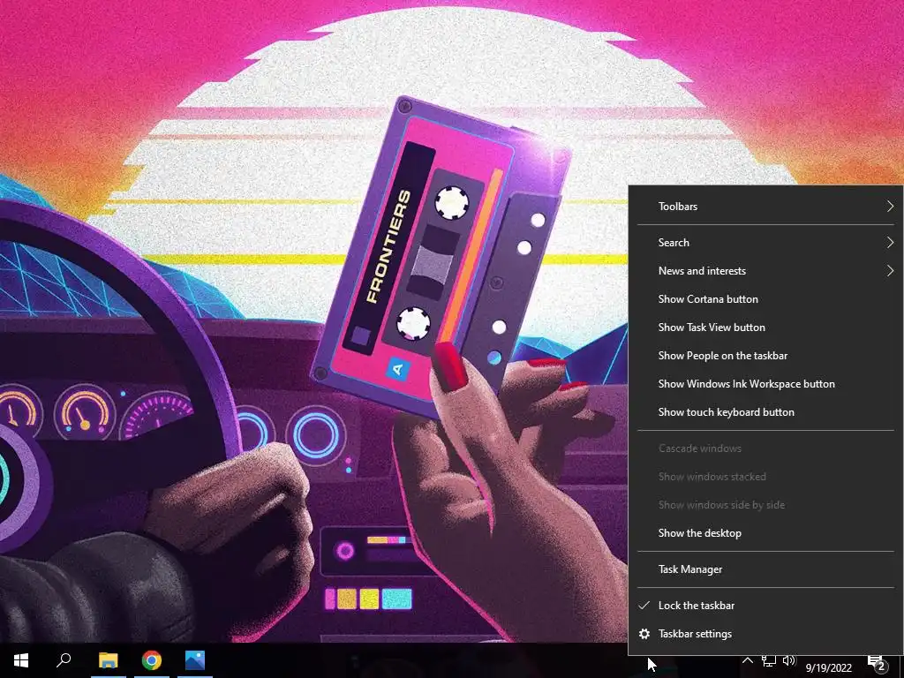Expand the Search submenu chevron
The width and height of the screenshot is (904, 678).
coord(890,243)
